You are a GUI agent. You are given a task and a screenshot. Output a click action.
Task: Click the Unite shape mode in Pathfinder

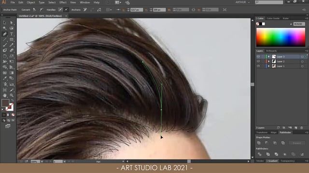pos(259,143)
